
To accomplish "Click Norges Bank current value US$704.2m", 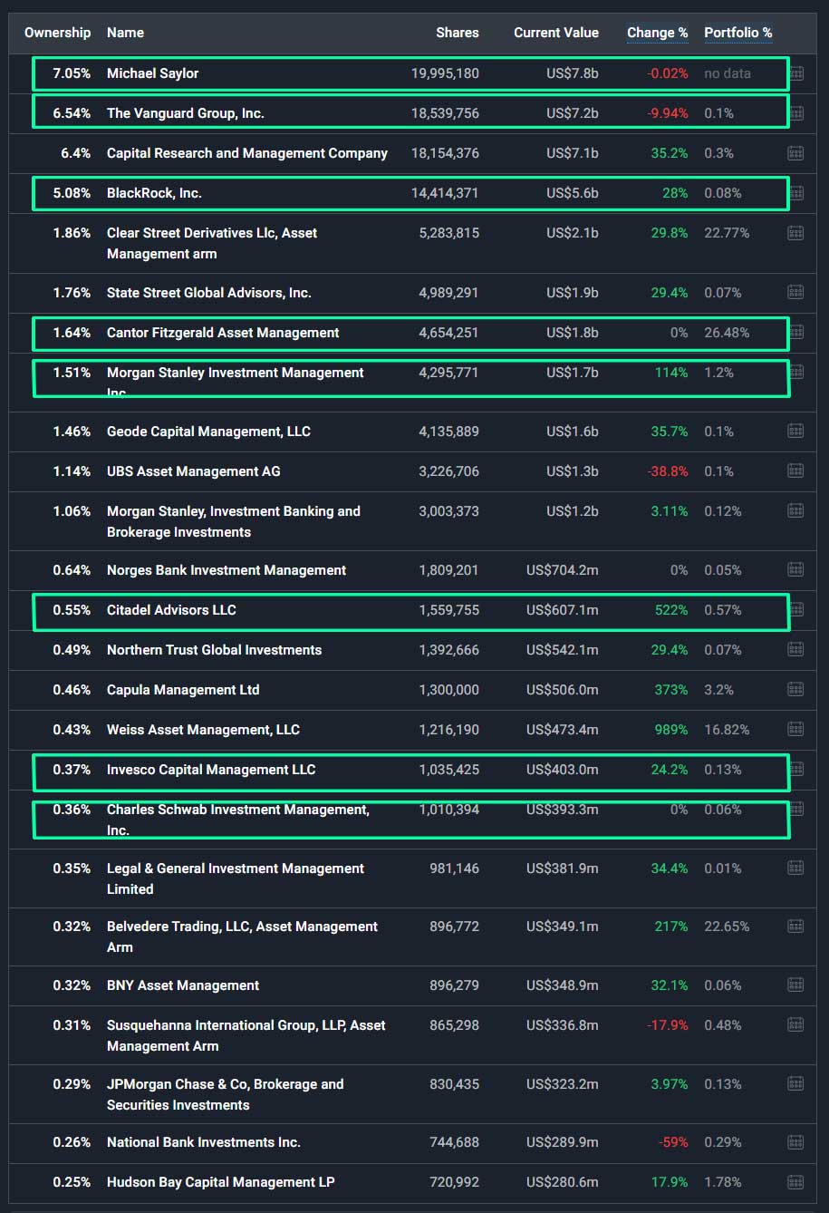I will point(562,570).
